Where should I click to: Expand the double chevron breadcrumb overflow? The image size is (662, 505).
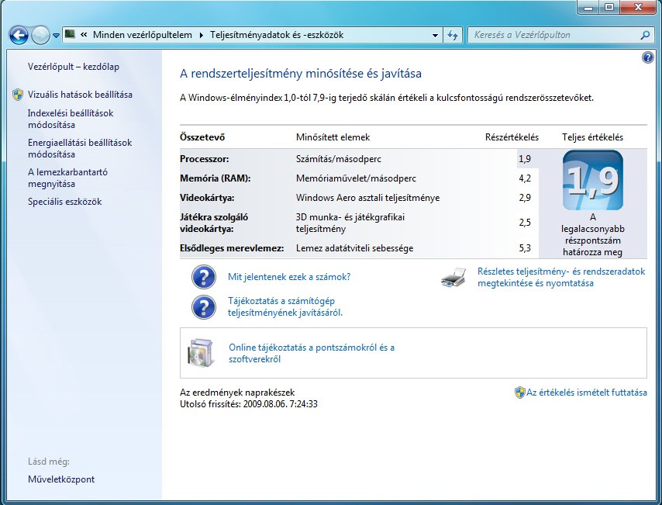coord(84,35)
